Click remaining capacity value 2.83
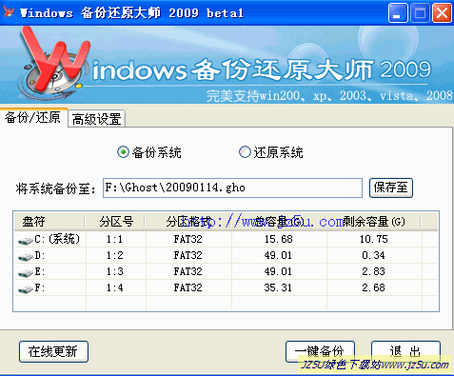Viewport: 454px width, 376px height. click(374, 271)
